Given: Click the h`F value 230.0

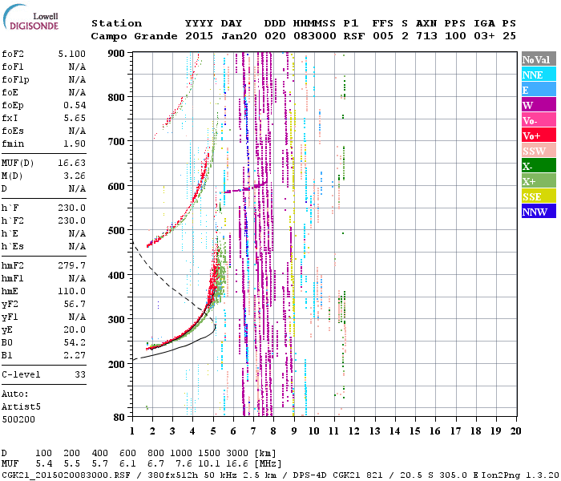Looking at the screenshot, I should pos(72,208).
